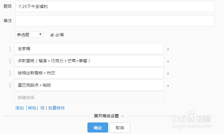Click the 取消 cancel button
This screenshot has width=224, height=134.
tap(120, 127)
